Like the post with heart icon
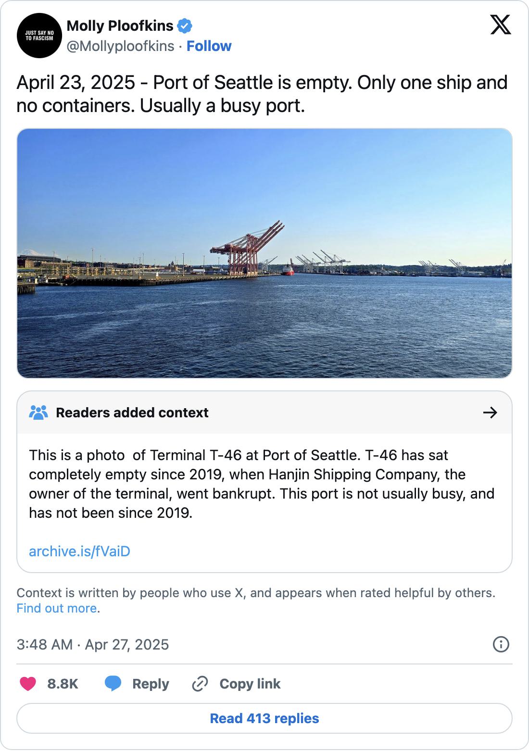Image resolution: width=529 pixels, height=751 pixels. (28, 684)
